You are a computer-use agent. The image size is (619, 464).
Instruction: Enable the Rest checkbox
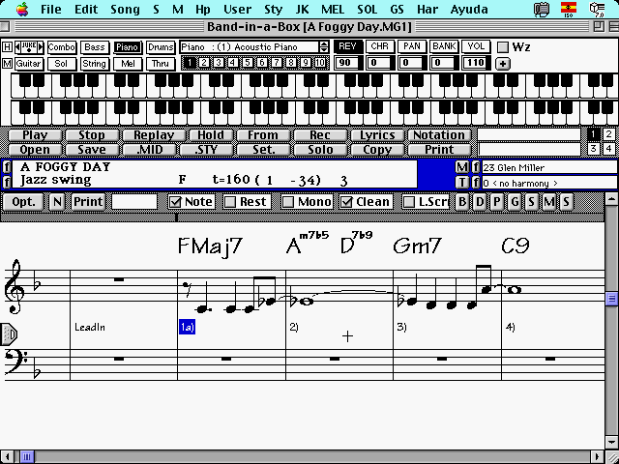coord(230,202)
